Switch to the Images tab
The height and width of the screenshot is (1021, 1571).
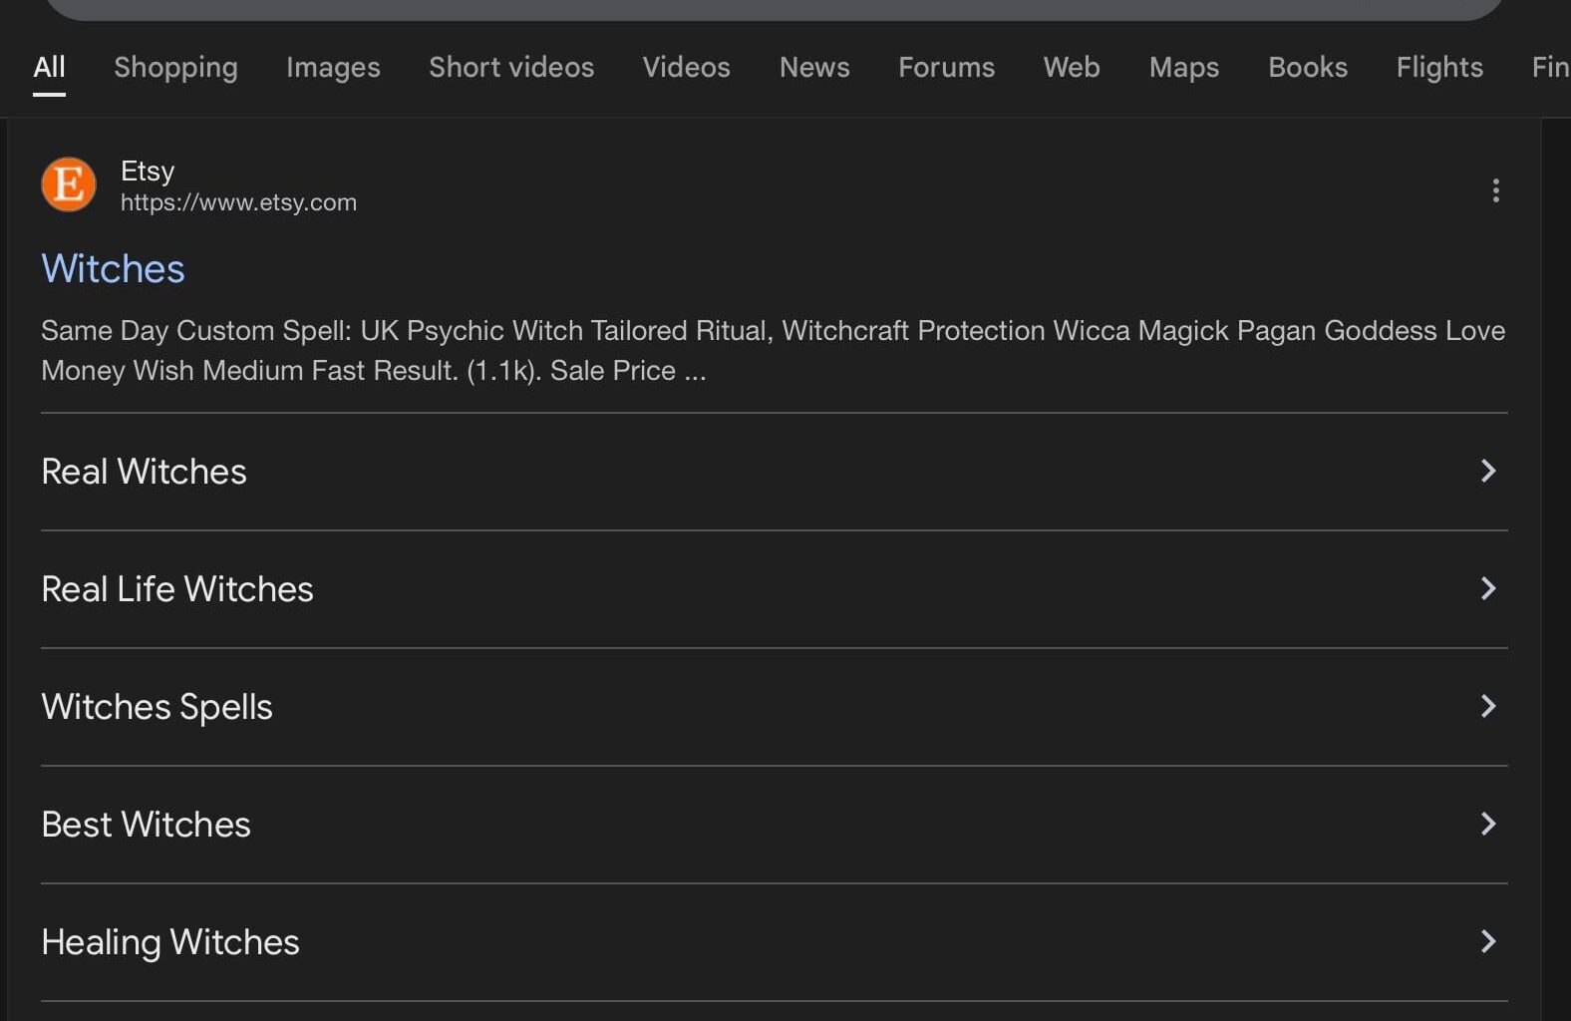[333, 68]
